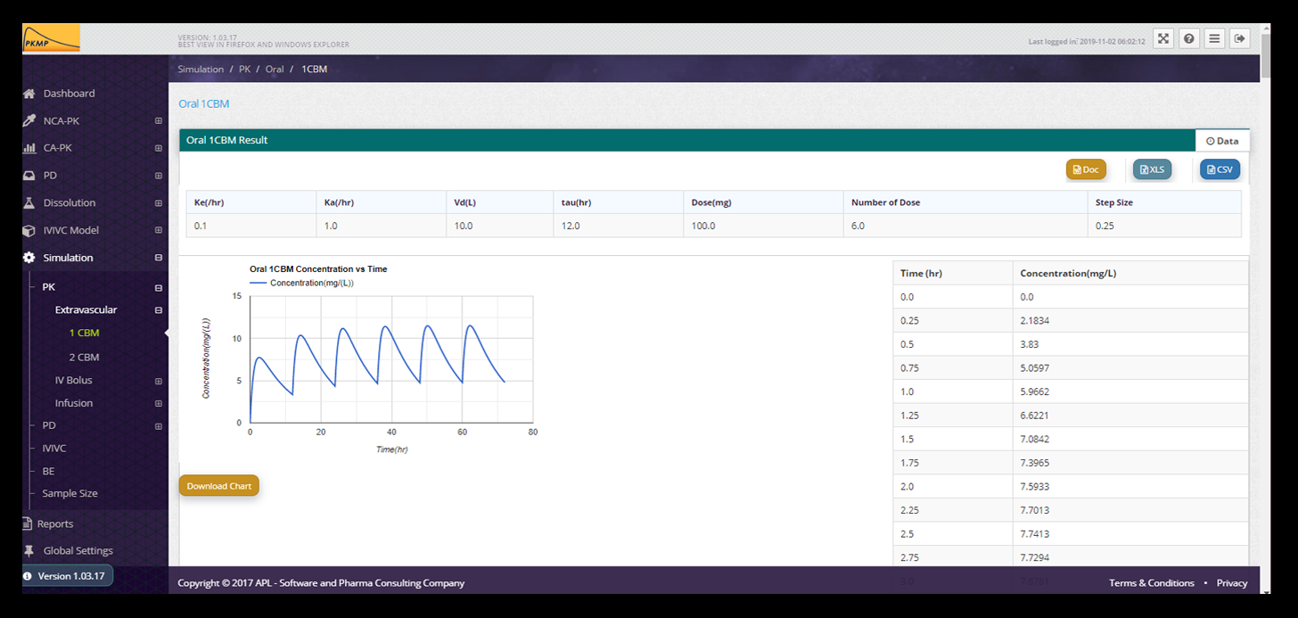Open the Terms & Conditions link

pos(1151,583)
